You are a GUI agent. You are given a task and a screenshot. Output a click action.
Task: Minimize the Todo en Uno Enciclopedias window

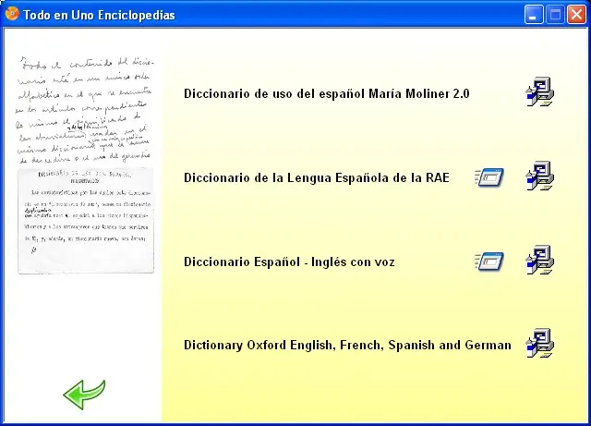534,15
